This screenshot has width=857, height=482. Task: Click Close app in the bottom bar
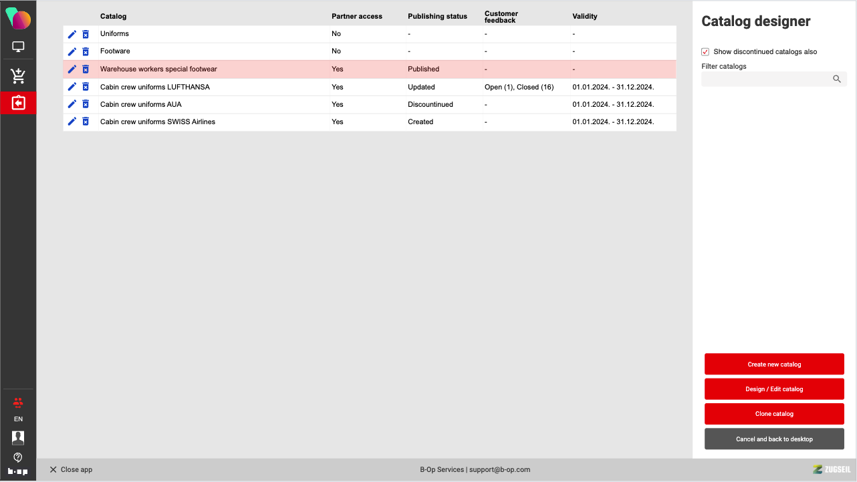point(71,470)
